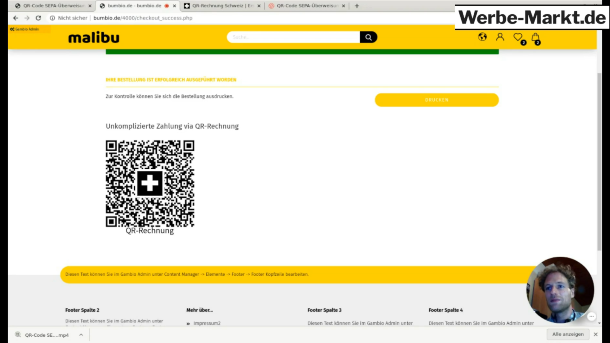
Task: Click the presenter webcam bubble
Action: [x=560, y=290]
